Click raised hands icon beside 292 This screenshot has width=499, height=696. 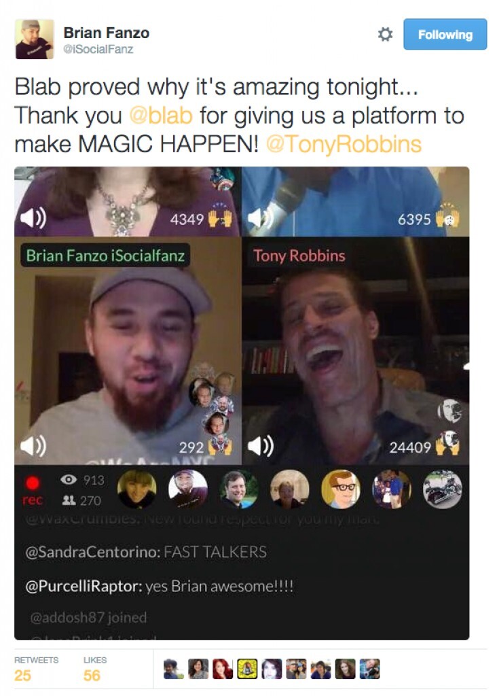pyautogui.click(x=221, y=446)
